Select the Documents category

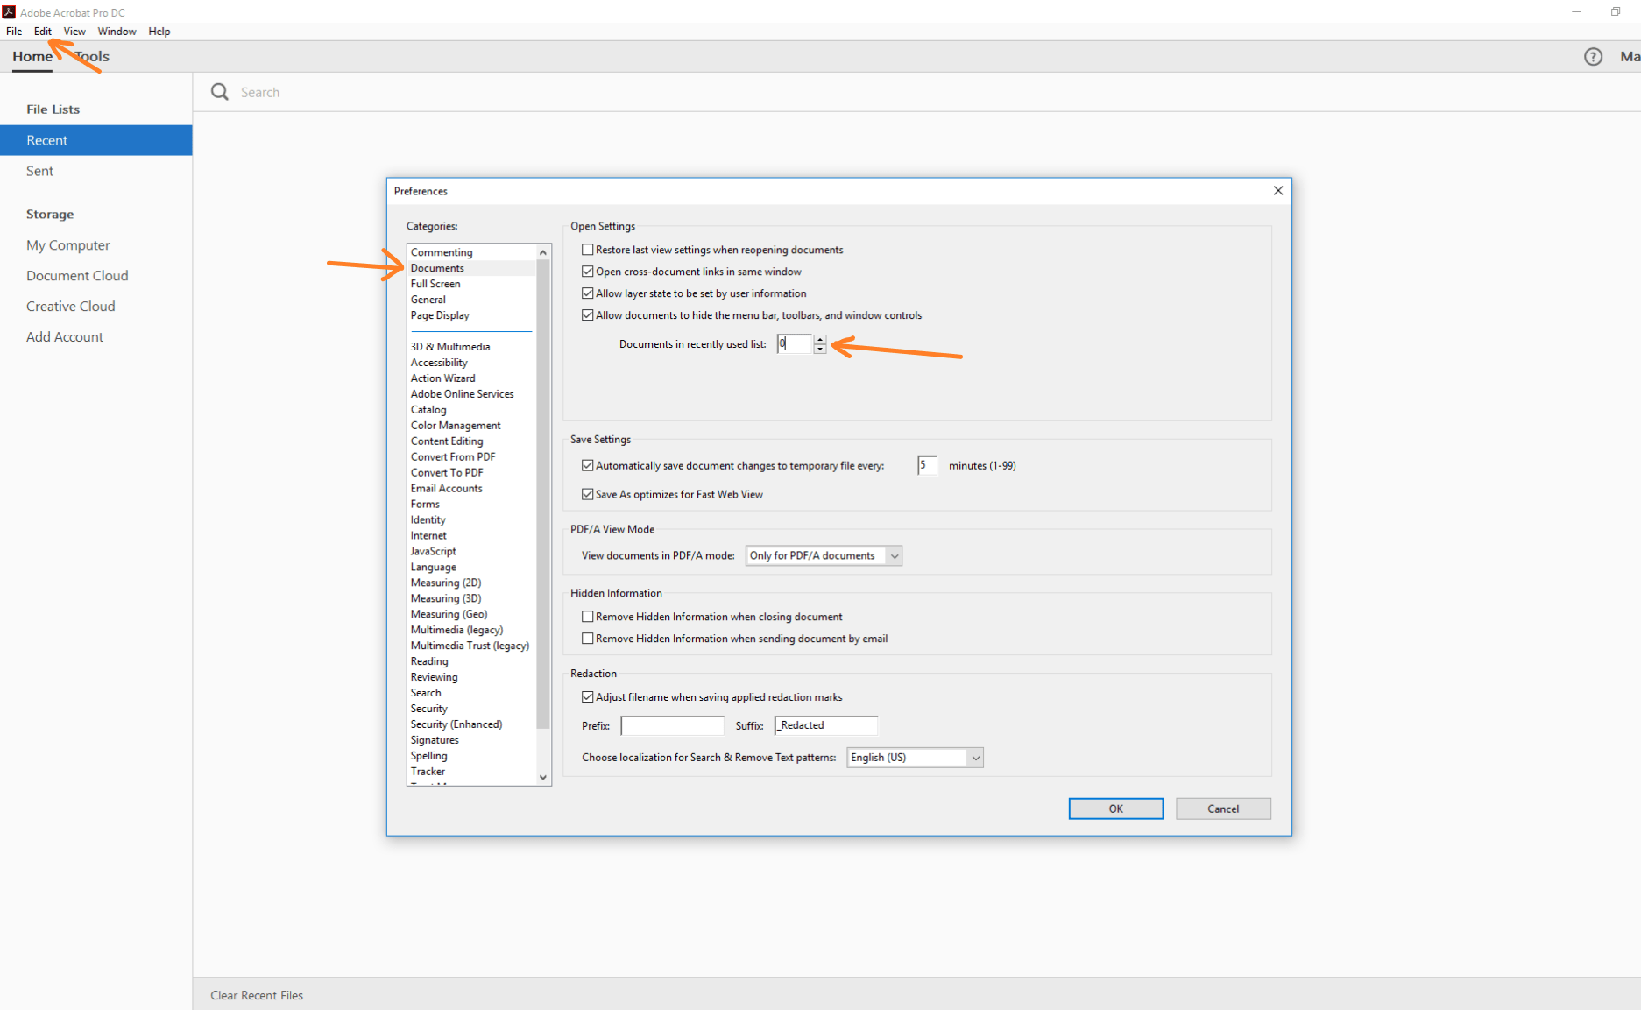click(438, 267)
